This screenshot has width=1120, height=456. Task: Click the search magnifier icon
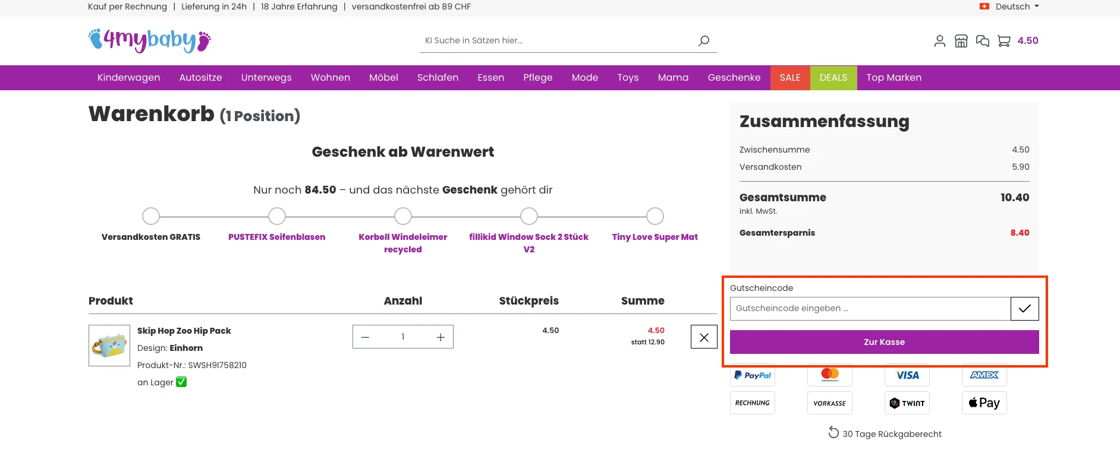[x=704, y=40]
